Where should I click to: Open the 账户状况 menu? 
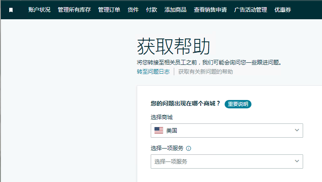[x=39, y=10]
